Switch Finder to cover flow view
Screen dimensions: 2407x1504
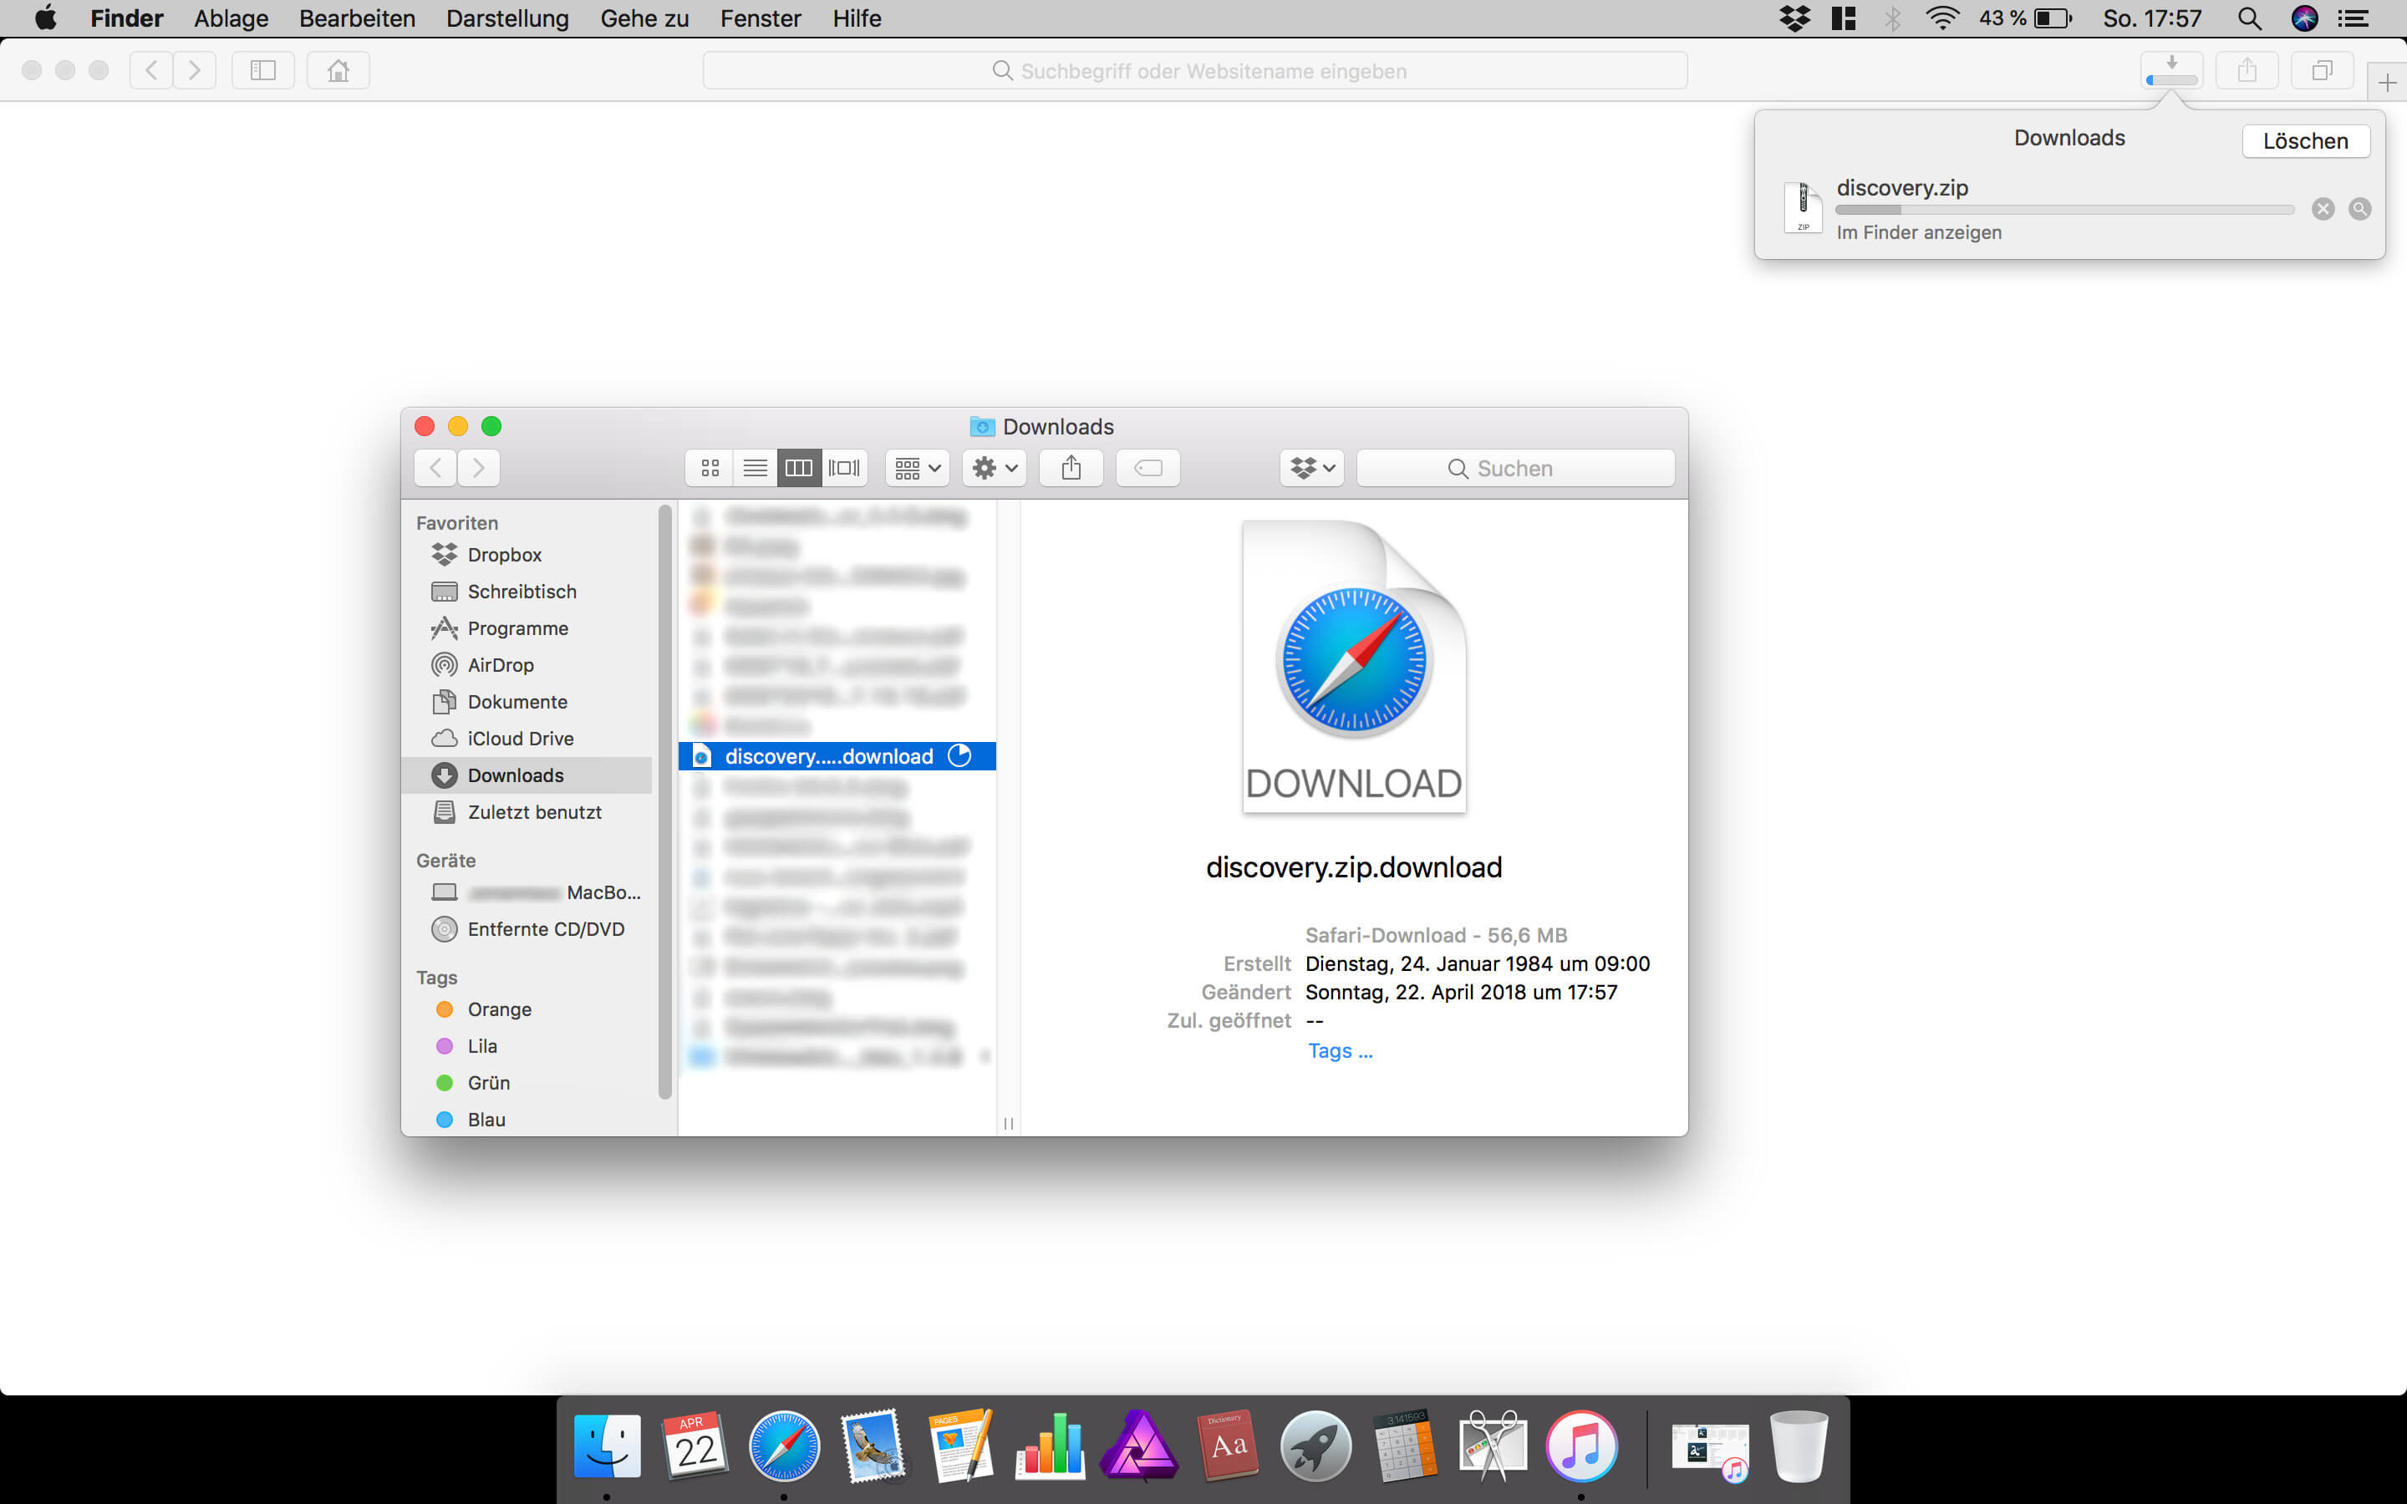coord(844,468)
